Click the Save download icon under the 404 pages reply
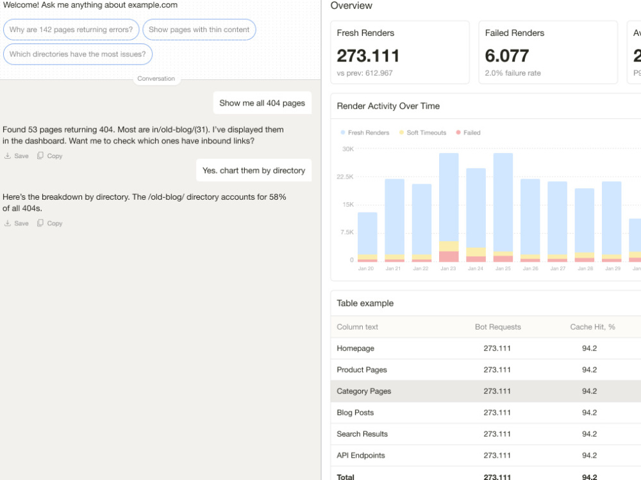The width and height of the screenshot is (641, 480). (7, 156)
